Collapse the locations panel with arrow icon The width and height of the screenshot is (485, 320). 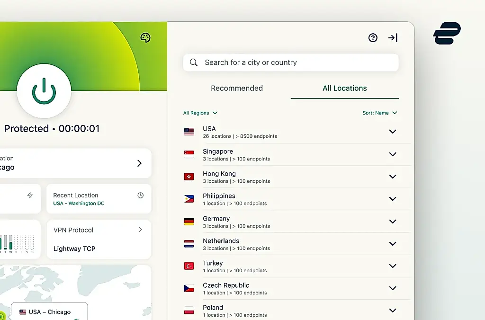point(393,38)
